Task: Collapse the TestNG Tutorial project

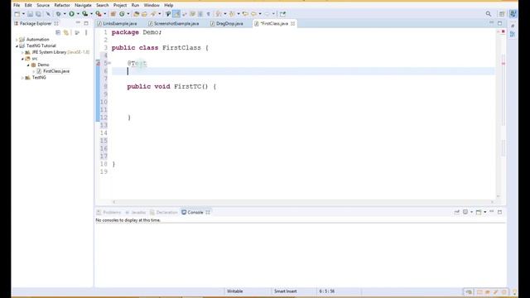Action: click(17, 46)
